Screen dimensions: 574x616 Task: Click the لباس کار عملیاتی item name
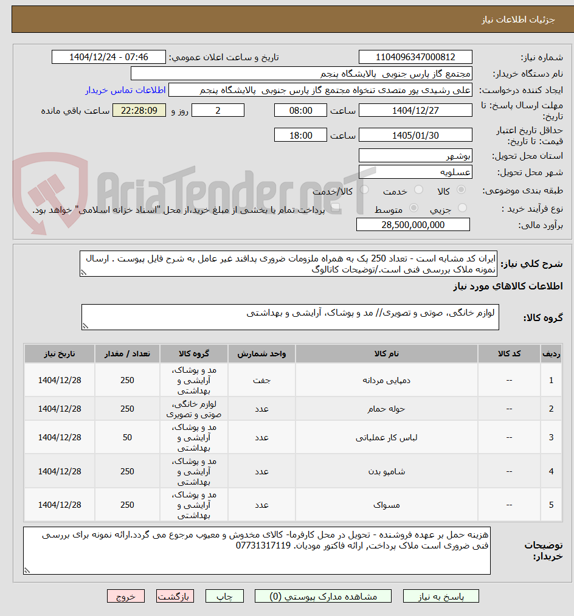click(x=387, y=438)
